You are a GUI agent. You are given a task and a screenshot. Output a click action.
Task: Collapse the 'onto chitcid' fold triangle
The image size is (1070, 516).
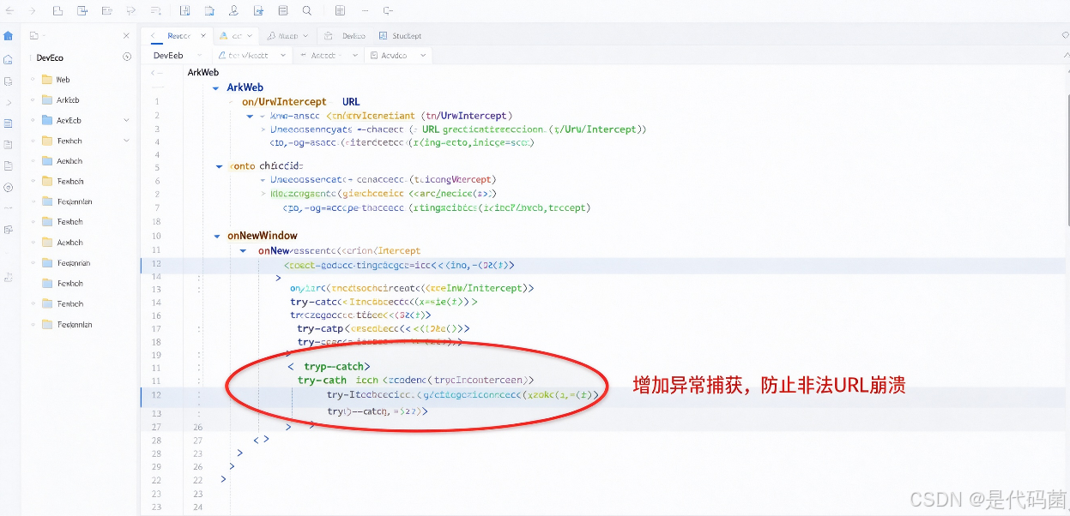tap(220, 166)
